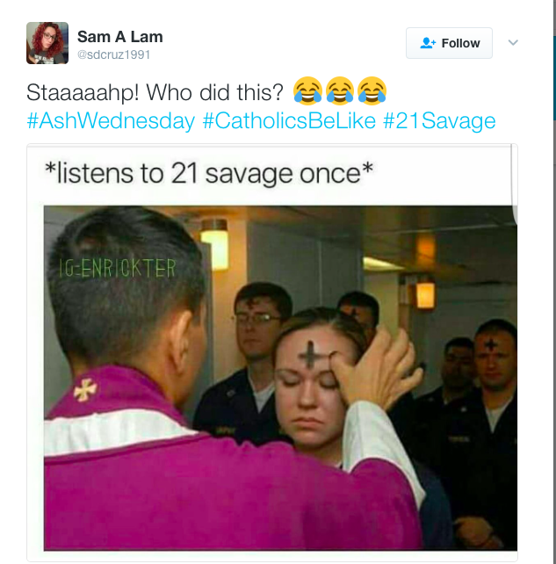Open Sam A Lam's profile avatar

[x=47, y=43]
